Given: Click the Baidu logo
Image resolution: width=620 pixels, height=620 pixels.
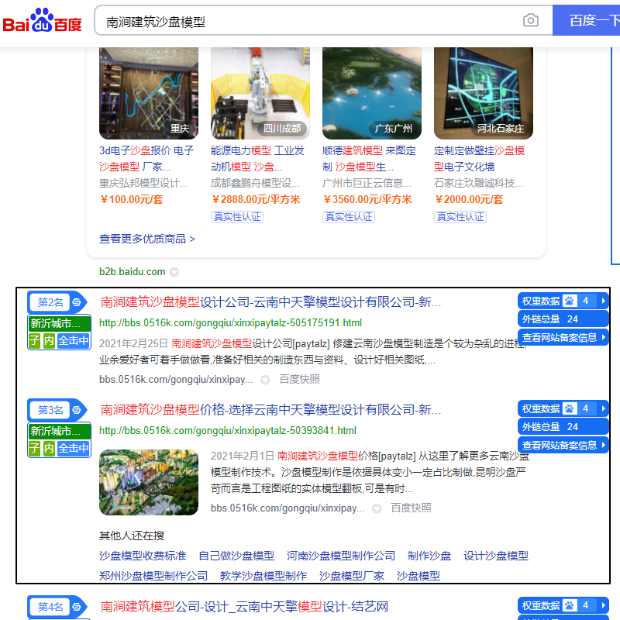Looking at the screenshot, I should point(42,20).
